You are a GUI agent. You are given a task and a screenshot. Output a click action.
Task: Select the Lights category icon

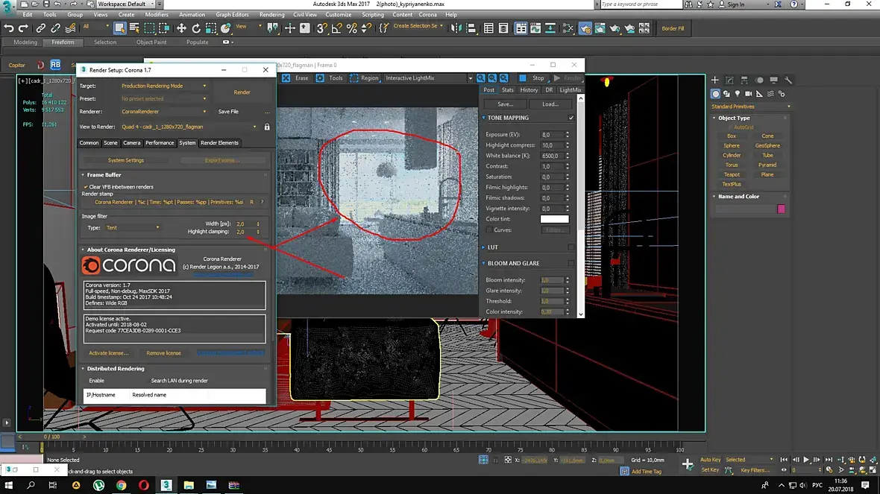pos(738,94)
